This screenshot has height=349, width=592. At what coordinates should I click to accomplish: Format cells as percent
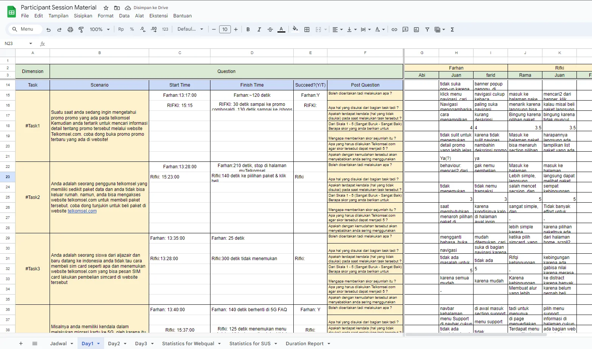[x=132, y=29]
